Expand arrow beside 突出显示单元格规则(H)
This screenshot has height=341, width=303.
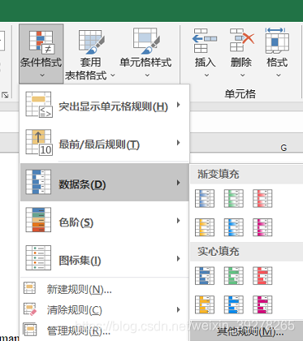pos(178,105)
